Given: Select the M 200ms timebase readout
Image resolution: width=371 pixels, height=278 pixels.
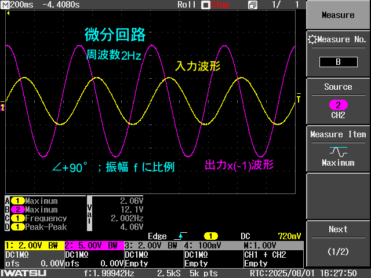Looking at the screenshot, I should pyautogui.click(x=17, y=5).
